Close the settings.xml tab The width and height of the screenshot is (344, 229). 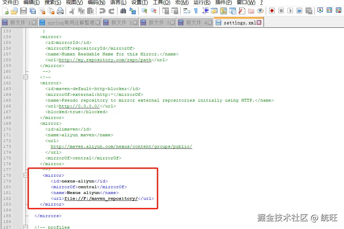259,22
